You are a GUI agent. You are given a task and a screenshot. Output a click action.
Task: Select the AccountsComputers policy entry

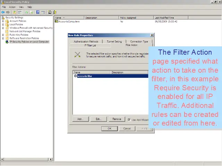[69, 21]
